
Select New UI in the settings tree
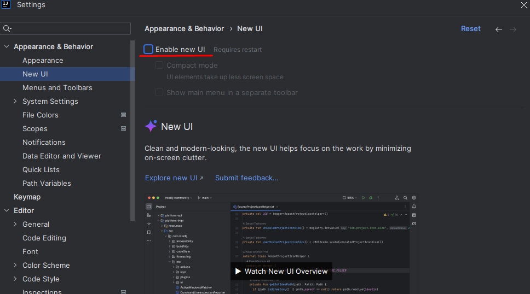67,74
